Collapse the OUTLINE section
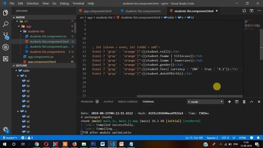 click(14, 66)
